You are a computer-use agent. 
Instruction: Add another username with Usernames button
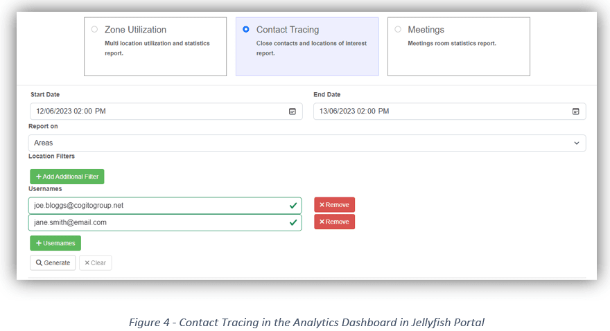point(55,243)
